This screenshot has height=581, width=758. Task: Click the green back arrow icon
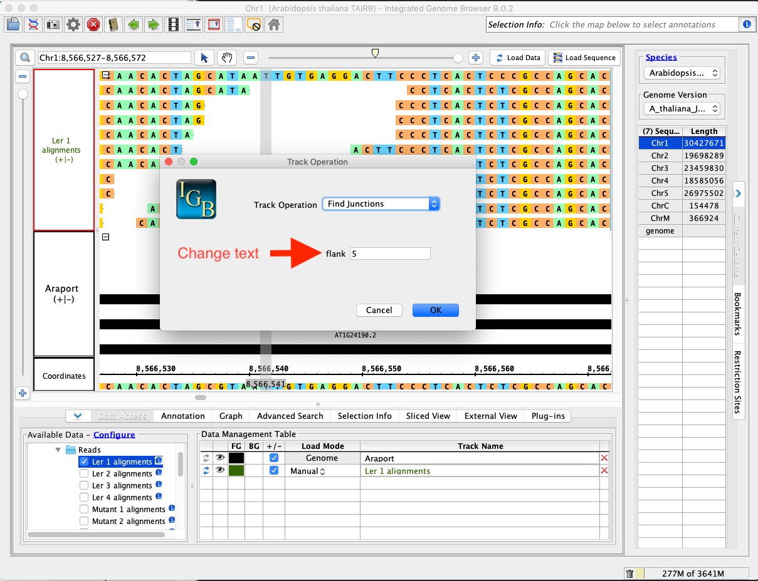pyautogui.click(x=133, y=24)
